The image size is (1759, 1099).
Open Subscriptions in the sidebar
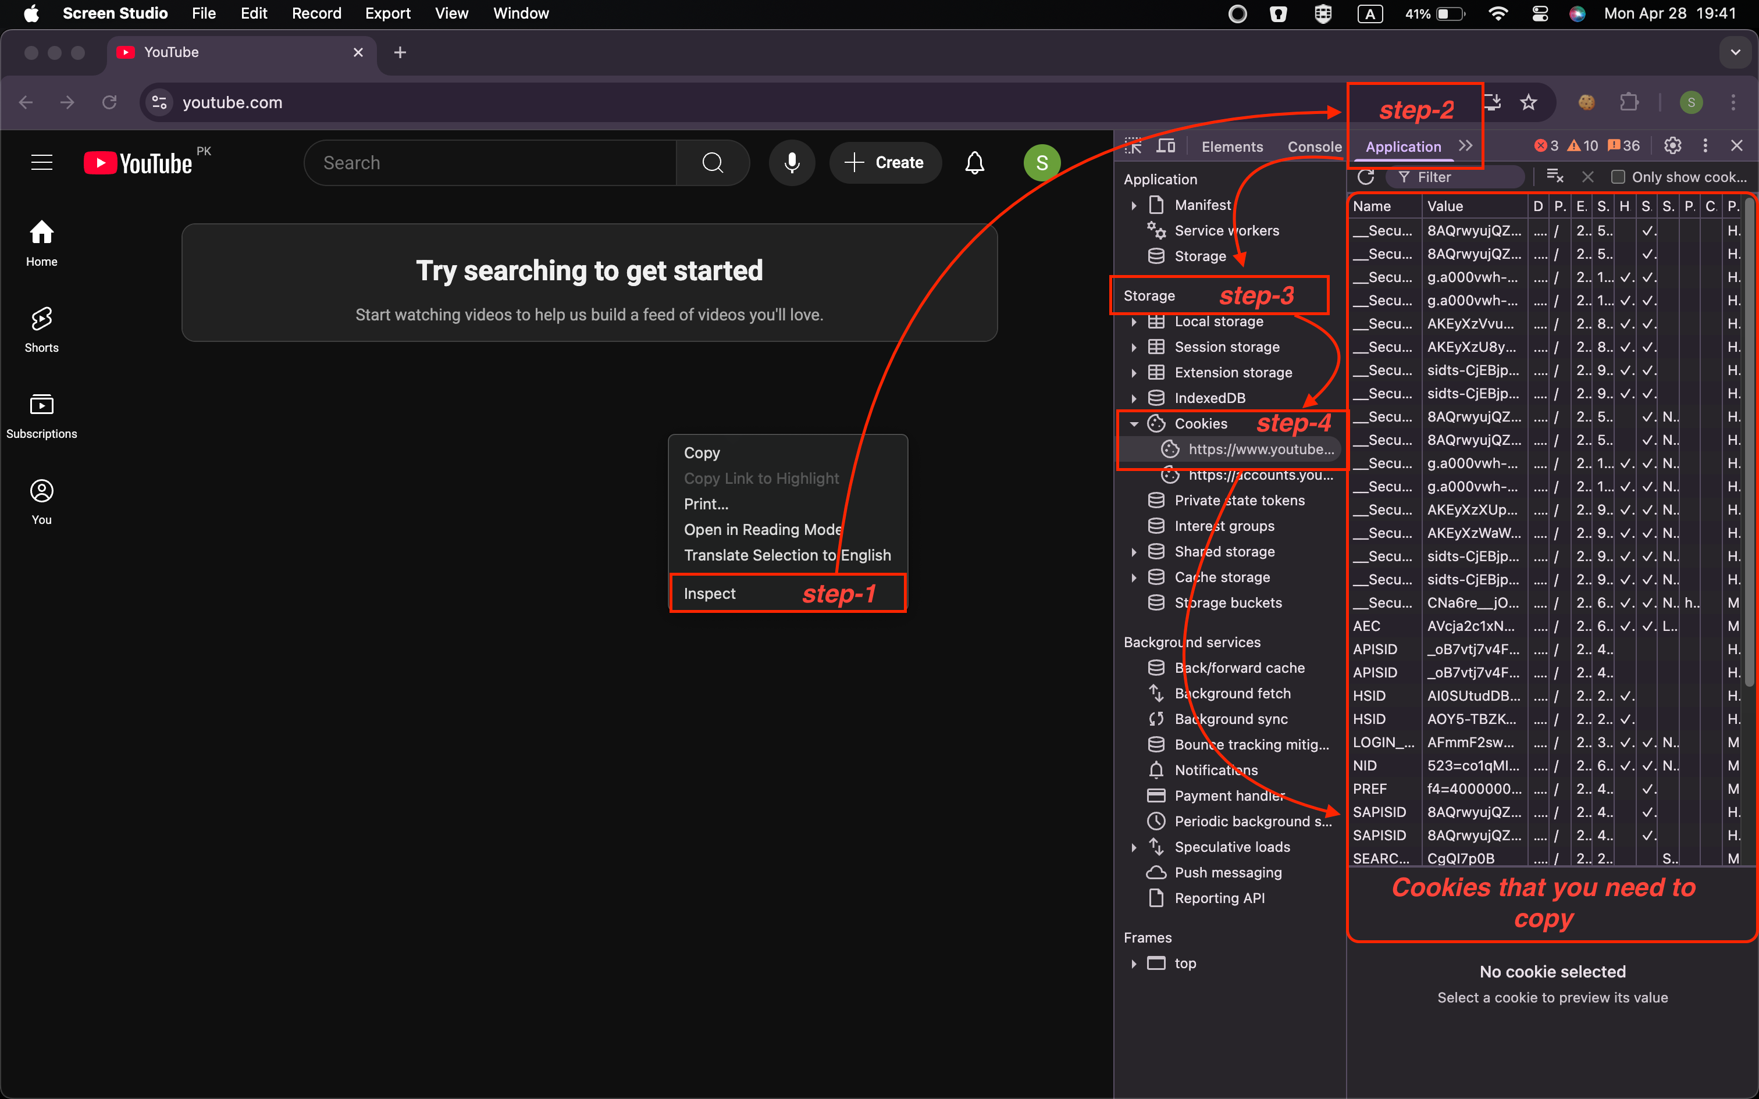tap(41, 416)
